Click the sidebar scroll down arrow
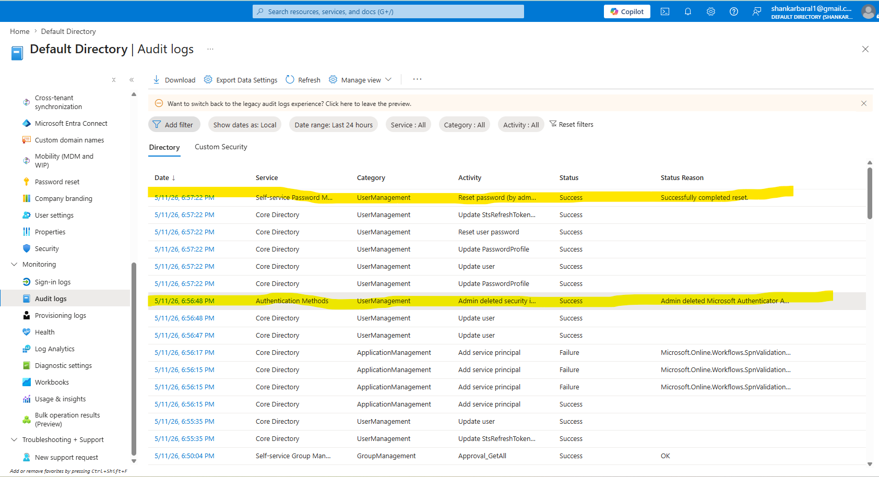The height and width of the screenshot is (477, 879). point(134,461)
